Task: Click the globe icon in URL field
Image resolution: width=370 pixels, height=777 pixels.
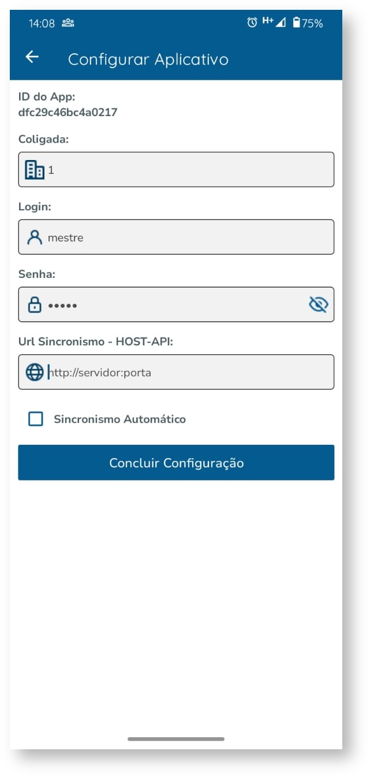Action: 35,373
